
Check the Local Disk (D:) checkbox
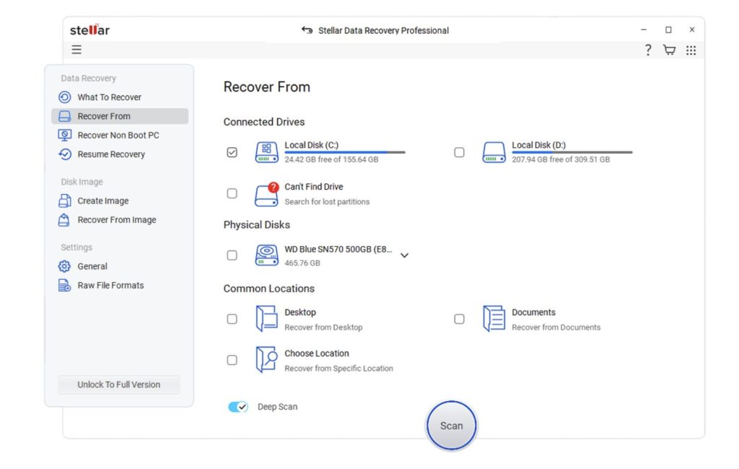pyautogui.click(x=459, y=152)
